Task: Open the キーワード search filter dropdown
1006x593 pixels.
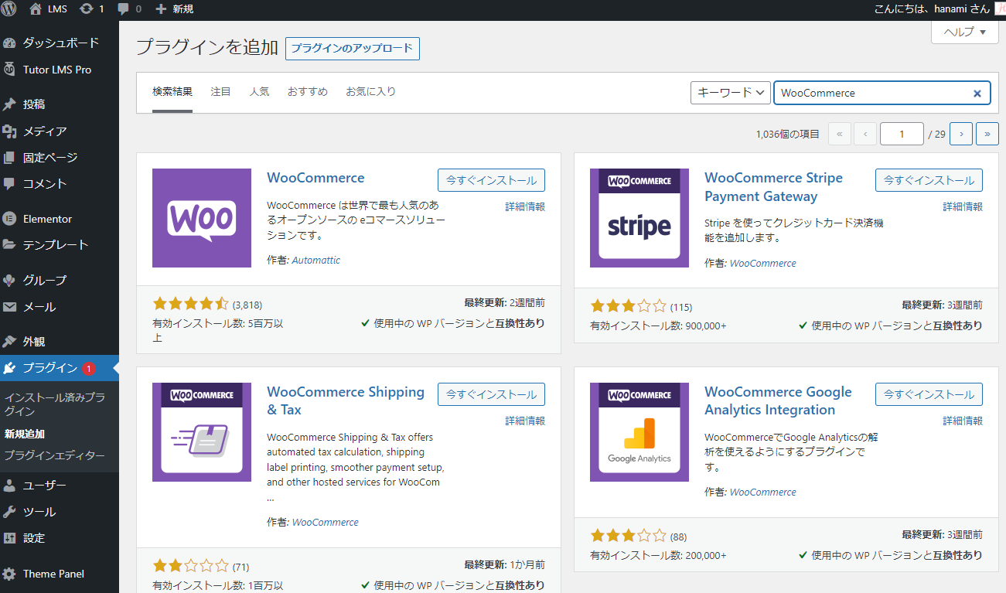Action: (x=728, y=92)
